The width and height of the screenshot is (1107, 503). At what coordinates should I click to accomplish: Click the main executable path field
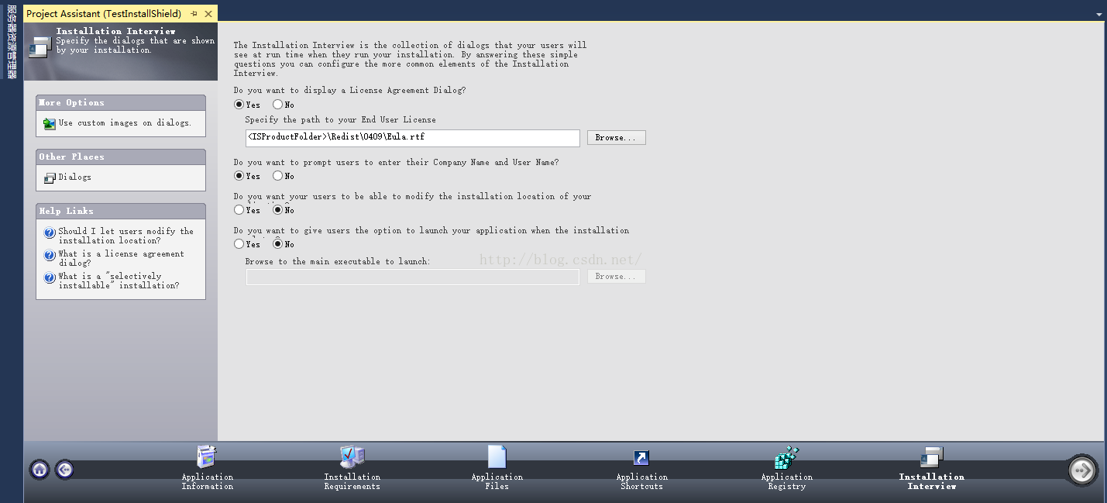[412, 277]
